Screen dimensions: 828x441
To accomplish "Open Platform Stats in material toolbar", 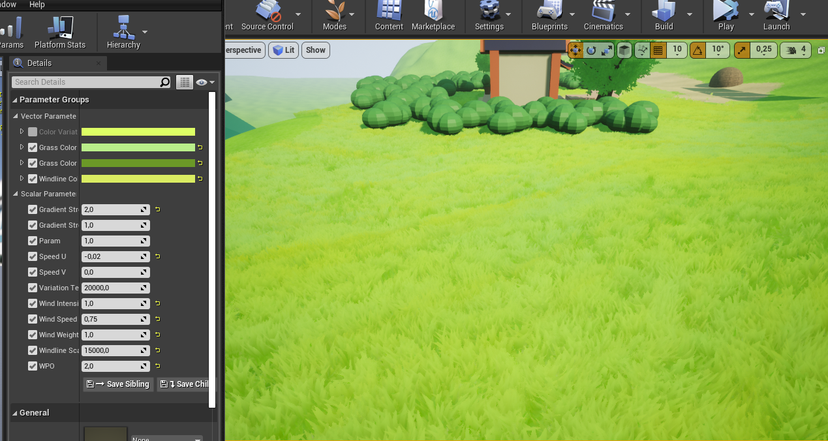I will click(60, 33).
